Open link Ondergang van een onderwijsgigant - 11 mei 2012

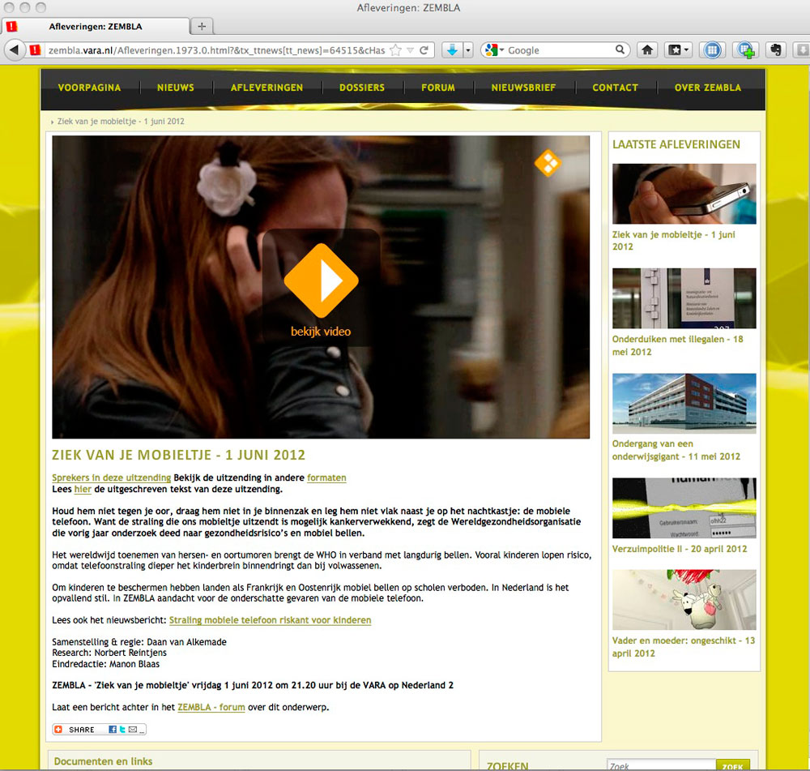click(676, 450)
